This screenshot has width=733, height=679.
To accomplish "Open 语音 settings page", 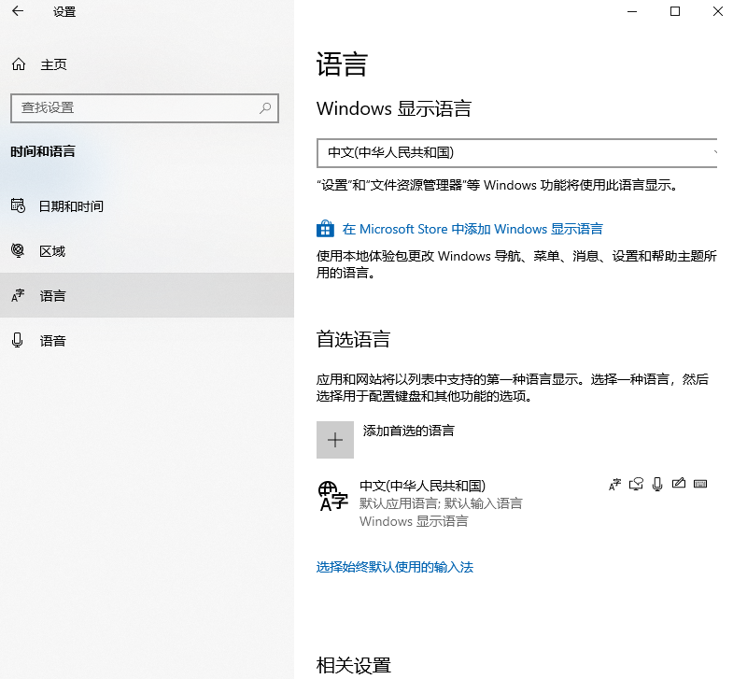I will [x=53, y=341].
